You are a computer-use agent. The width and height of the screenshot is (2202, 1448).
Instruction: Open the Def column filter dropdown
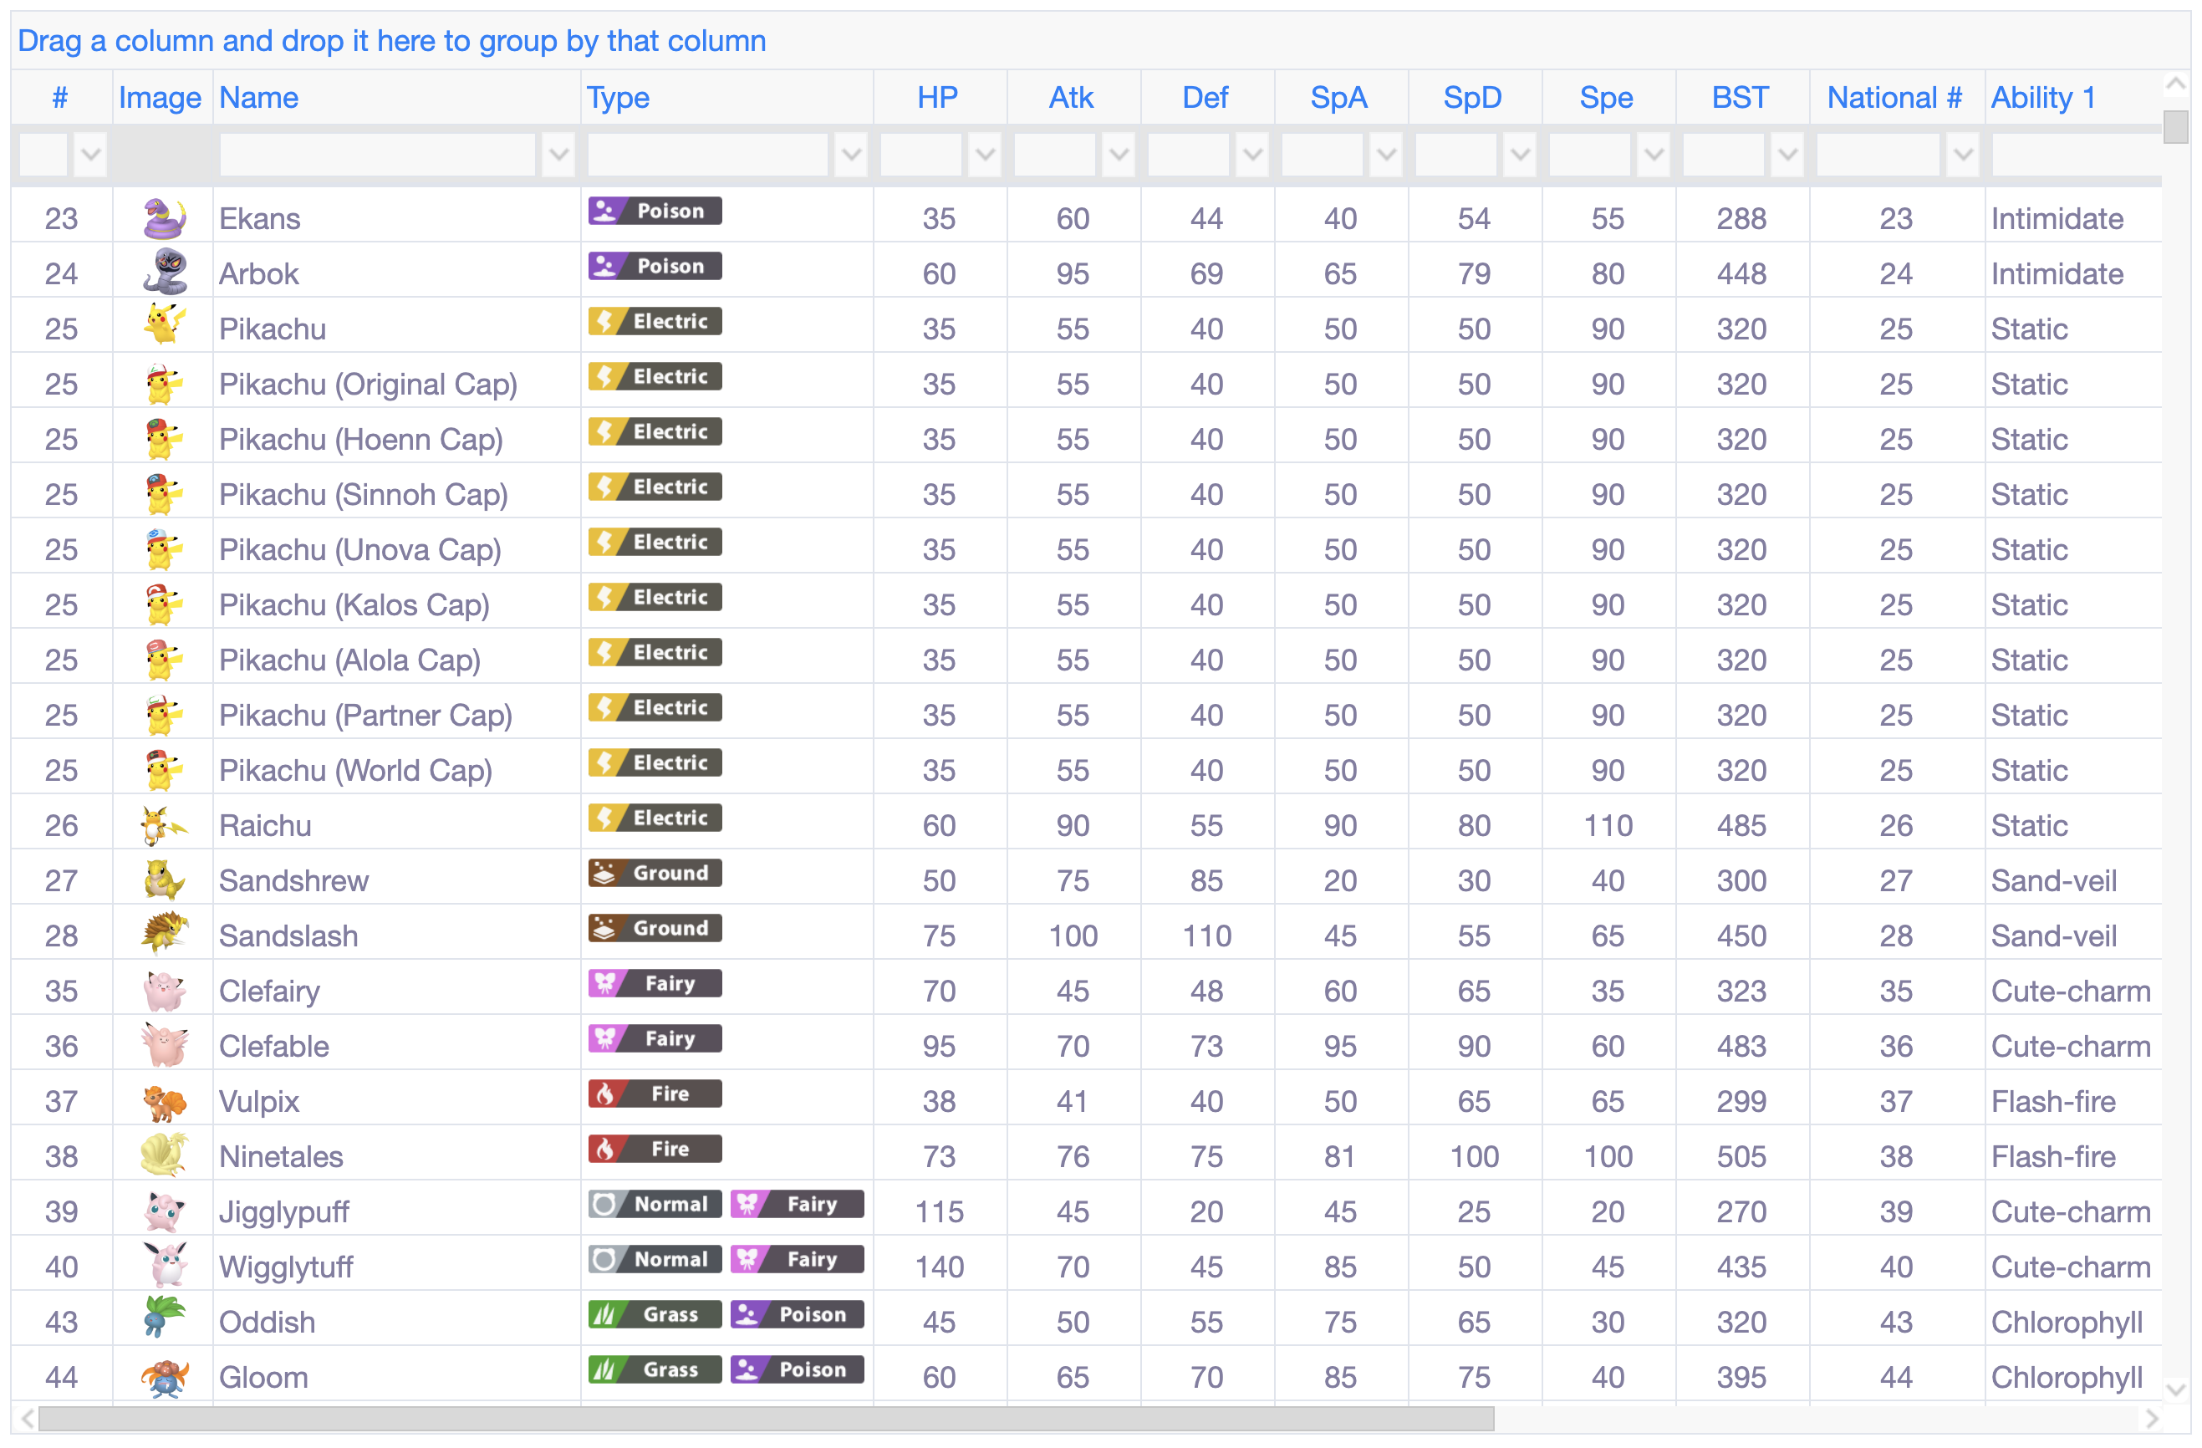point(1251,155)
